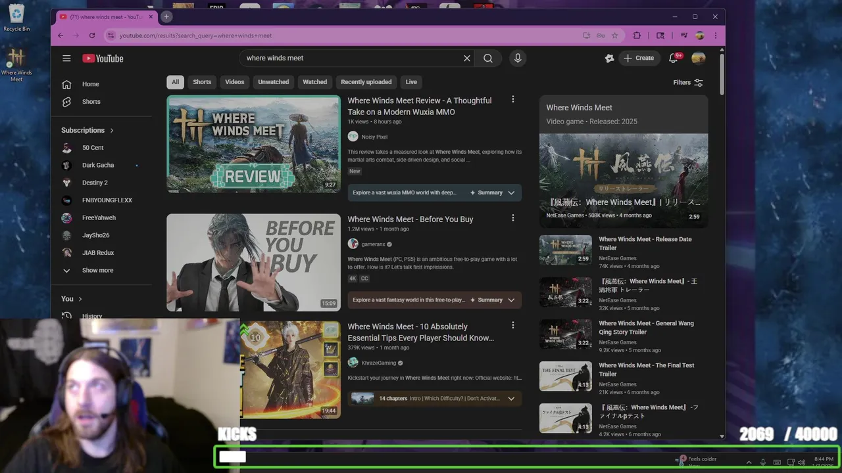Viewport: 842px width, 473px height.
Task: Click the browser address bar URL
Action: point(195,35)
